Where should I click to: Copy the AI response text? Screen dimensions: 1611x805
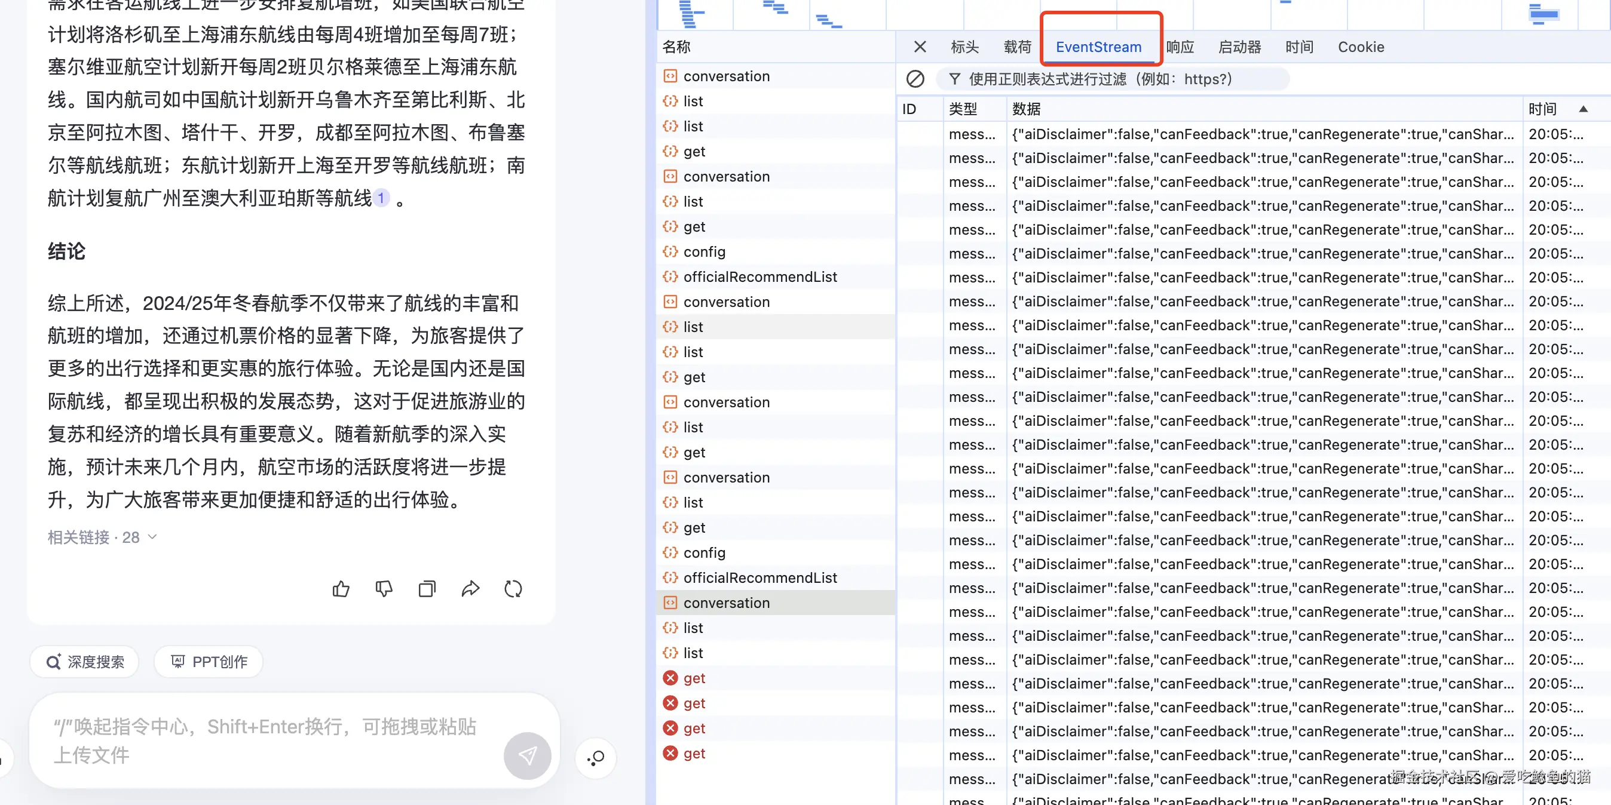(x=427, y=588)
